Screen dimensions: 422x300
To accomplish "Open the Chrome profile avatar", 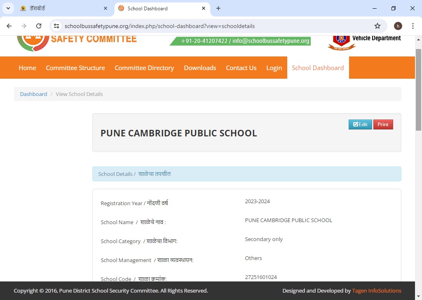I will point(398,26).
